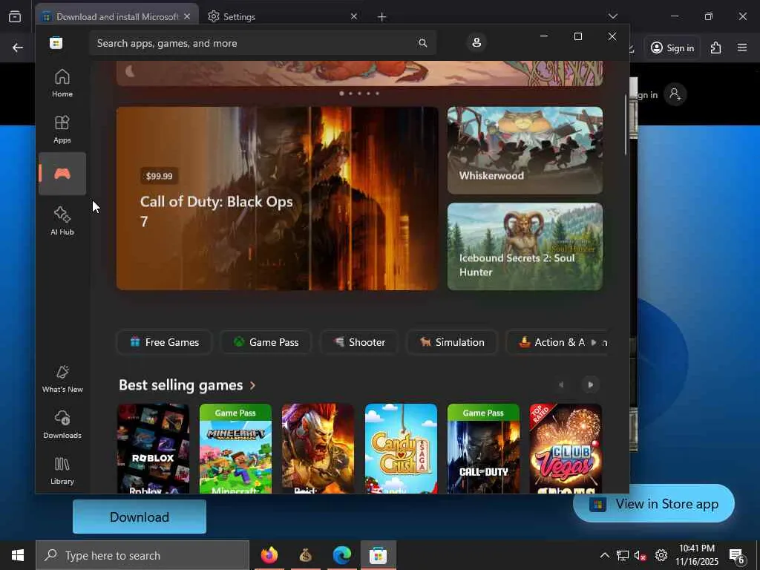Select the Game Pass category chip
This screenshot has width=760, height=570.
tap(266, 342)
